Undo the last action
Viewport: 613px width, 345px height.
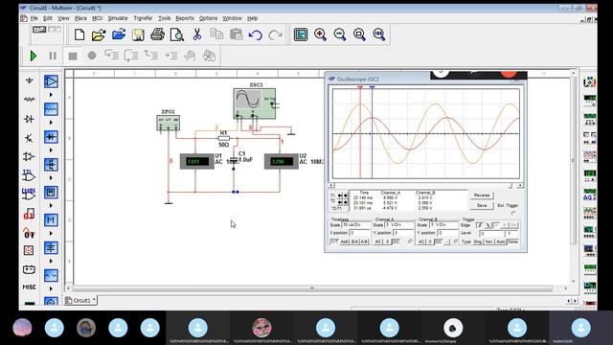point(256,34)
